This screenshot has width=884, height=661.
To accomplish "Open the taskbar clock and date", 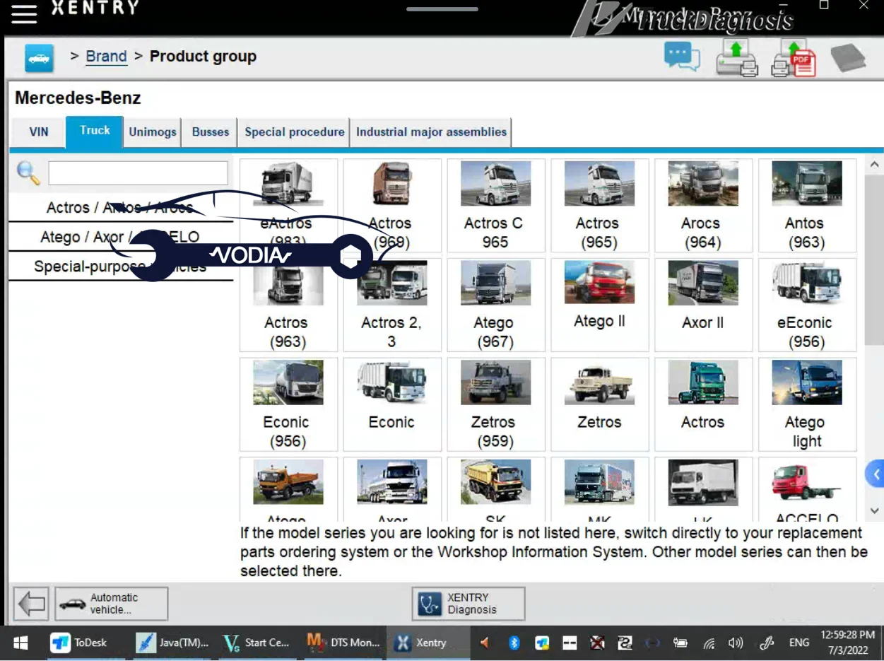I will 848,643.
